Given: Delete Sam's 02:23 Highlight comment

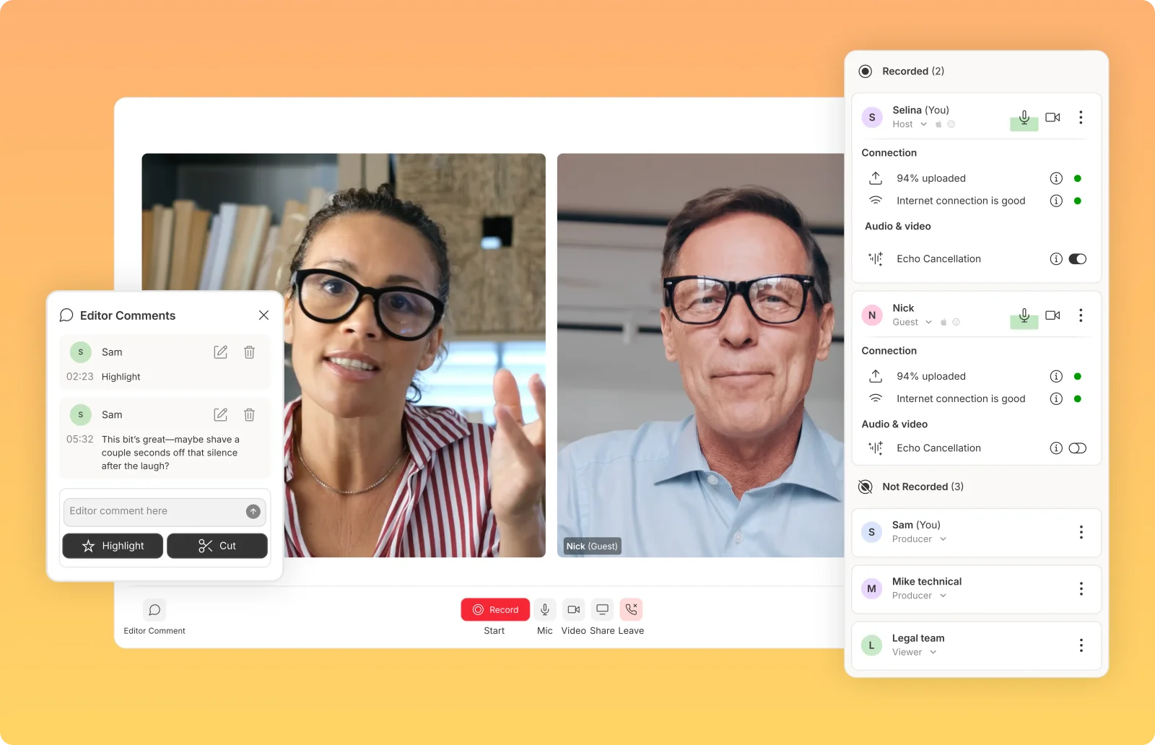Looking at the screenshot, I should tap(249, 352).
